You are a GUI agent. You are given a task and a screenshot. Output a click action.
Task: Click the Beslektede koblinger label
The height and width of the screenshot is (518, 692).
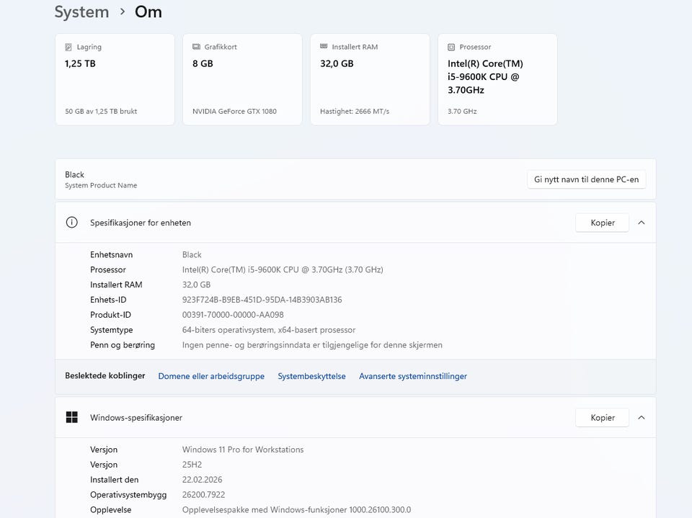(105, 375)
